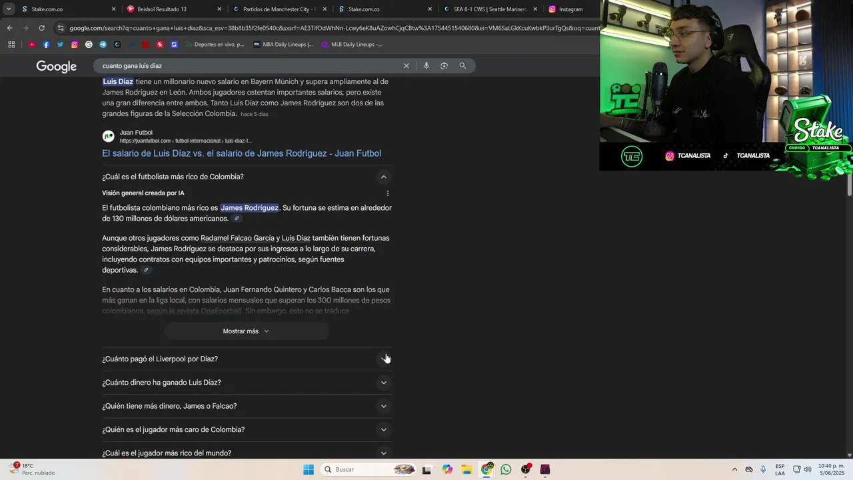The image size is (853, 480).
Task: Open the AI overview three-dot menu
Action: (x=387, y=193)
